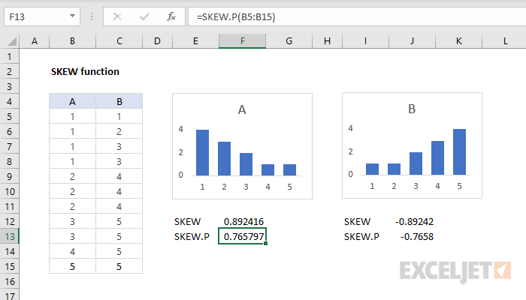Viewport: 526px width, 300px height.
Task: Select the tallest bar in chart B
Action: [x=459, y=152]
